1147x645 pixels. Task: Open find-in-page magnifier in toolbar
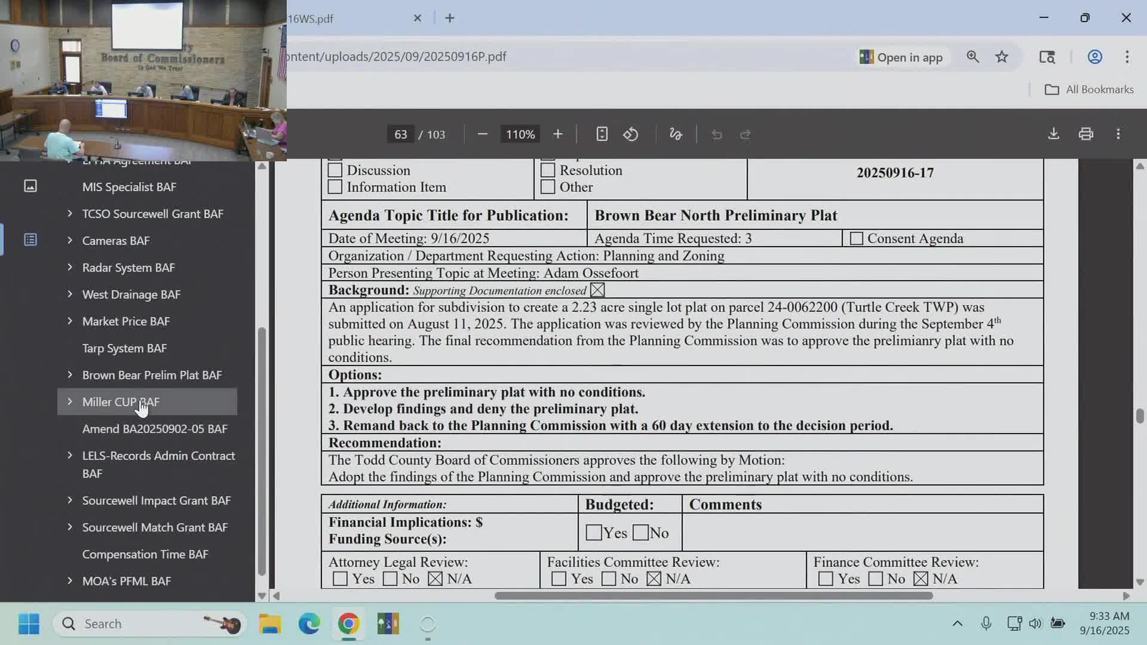[x=973, y=57]
